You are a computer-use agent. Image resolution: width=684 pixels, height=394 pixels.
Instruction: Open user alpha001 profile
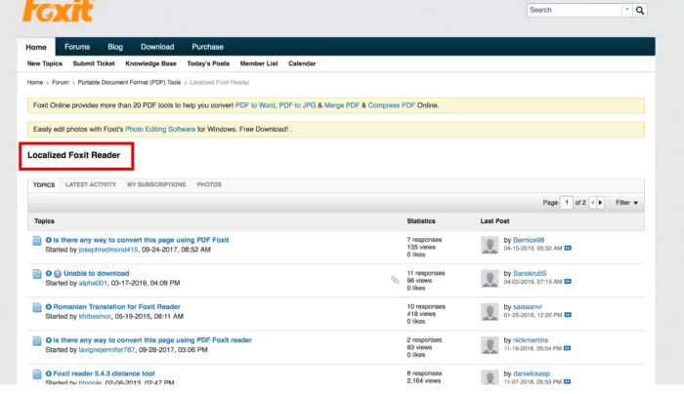pyautogui.click(x=93, y=283)
